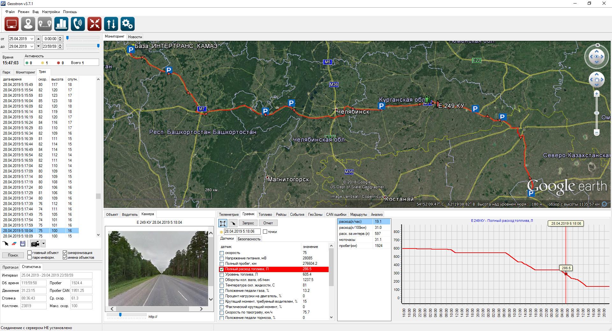Click the video camera icon

point(35,244)
